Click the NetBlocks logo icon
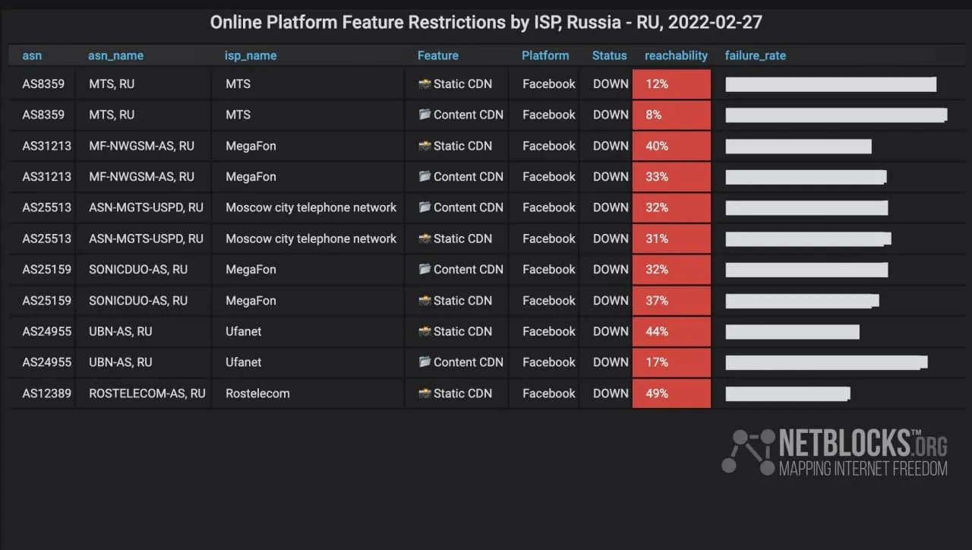This screenshot has height=550, width=972. pos(747,451)
